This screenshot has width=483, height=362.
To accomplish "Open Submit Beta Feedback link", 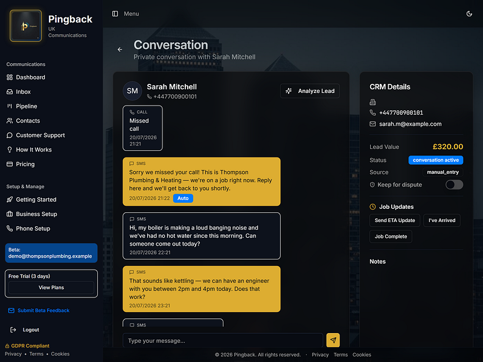I will tap(43, 310).
